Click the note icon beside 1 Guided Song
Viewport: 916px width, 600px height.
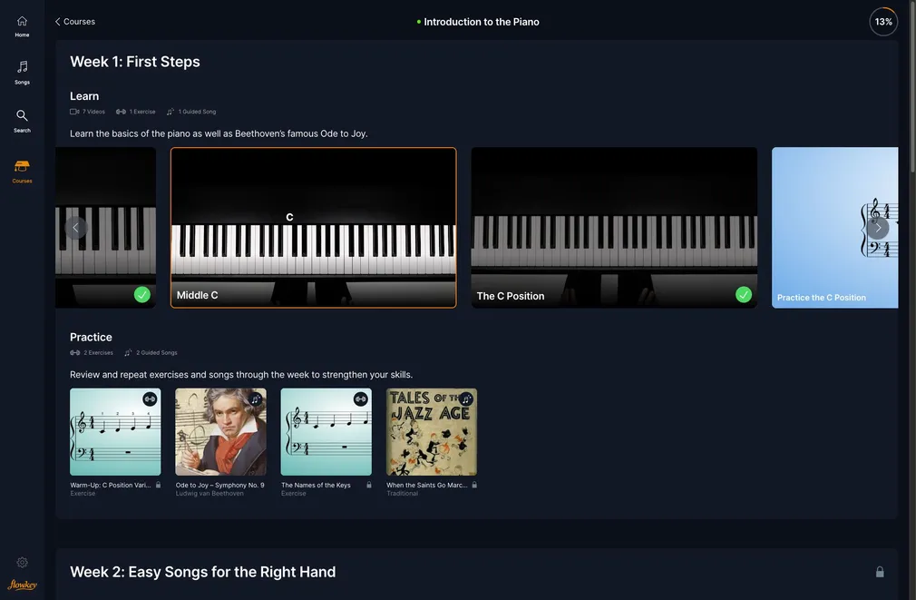(x=171, y=112)
